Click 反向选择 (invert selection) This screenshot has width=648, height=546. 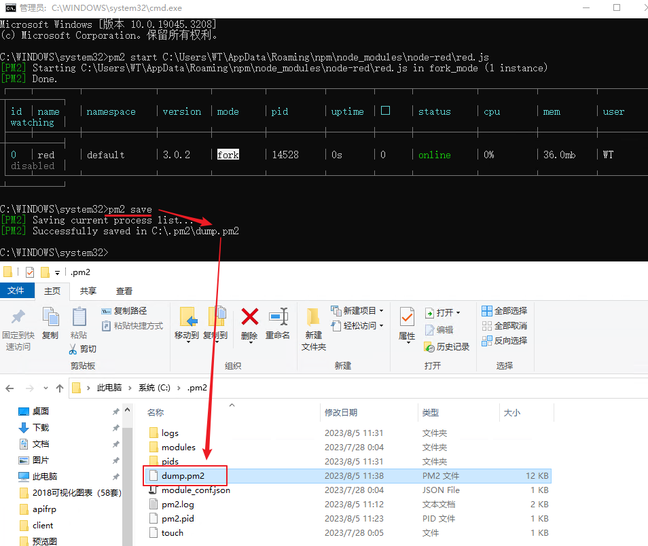(x=504, y=341)
